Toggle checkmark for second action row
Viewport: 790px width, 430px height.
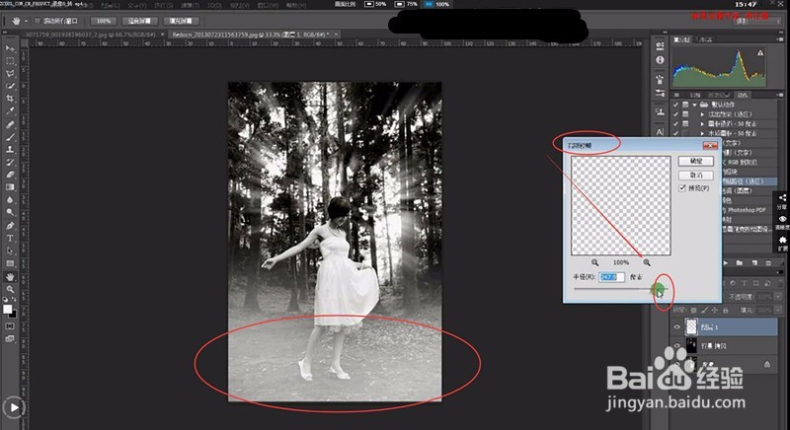(675, 114)
